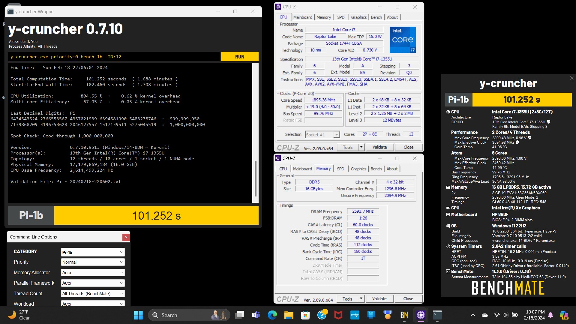Click y-cruncher Wrapper title bar icon
The width and height of the screenshot is (576, 324).
click(x=10, y=12)
